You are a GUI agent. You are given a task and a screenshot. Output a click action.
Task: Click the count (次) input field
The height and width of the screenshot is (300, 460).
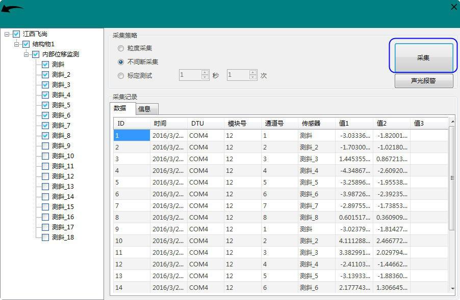[x=238, y=75]
